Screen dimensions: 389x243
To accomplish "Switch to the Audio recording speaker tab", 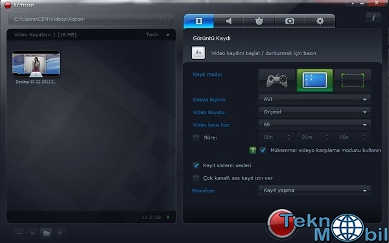I will click(229, 21).
